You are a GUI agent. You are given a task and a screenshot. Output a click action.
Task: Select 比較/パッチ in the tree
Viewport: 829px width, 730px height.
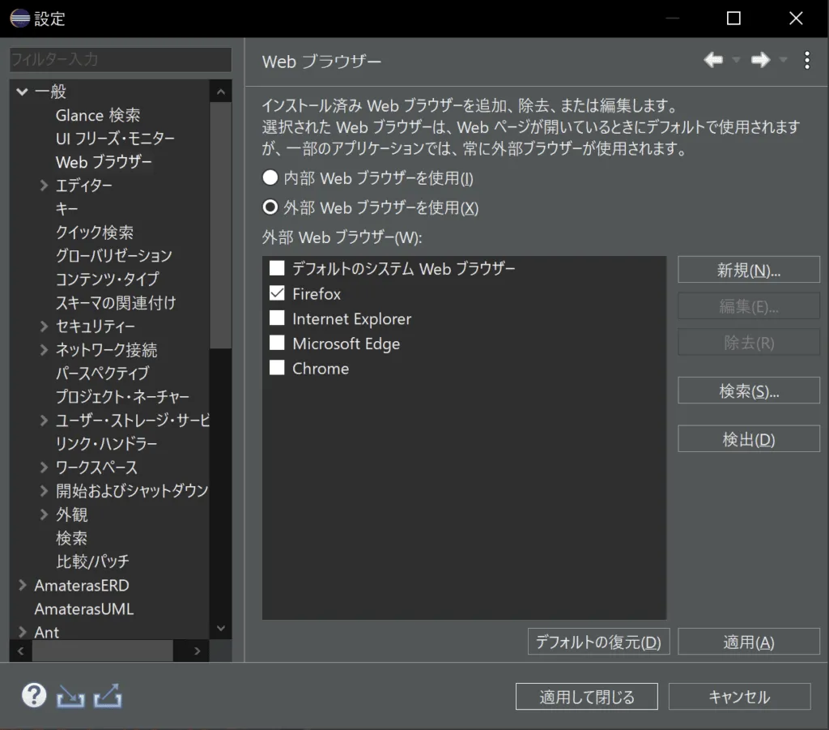click(92, 561)
